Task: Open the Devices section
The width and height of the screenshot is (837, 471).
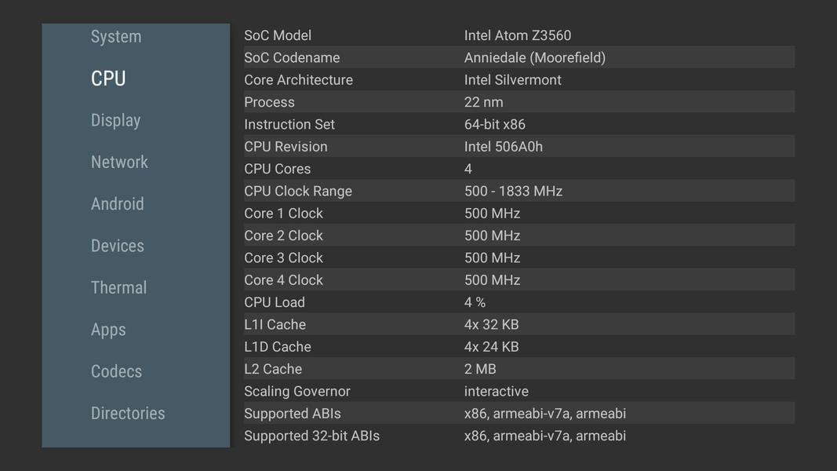Action: (x=118, y=246)
